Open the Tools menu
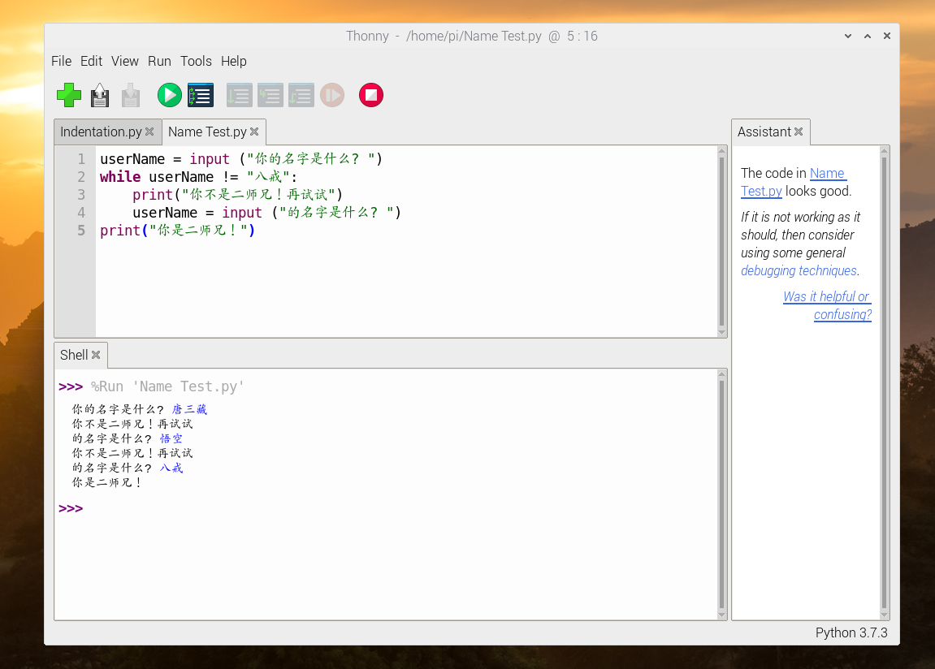This screenshot has height=669, width=935. tap(196, 61)
